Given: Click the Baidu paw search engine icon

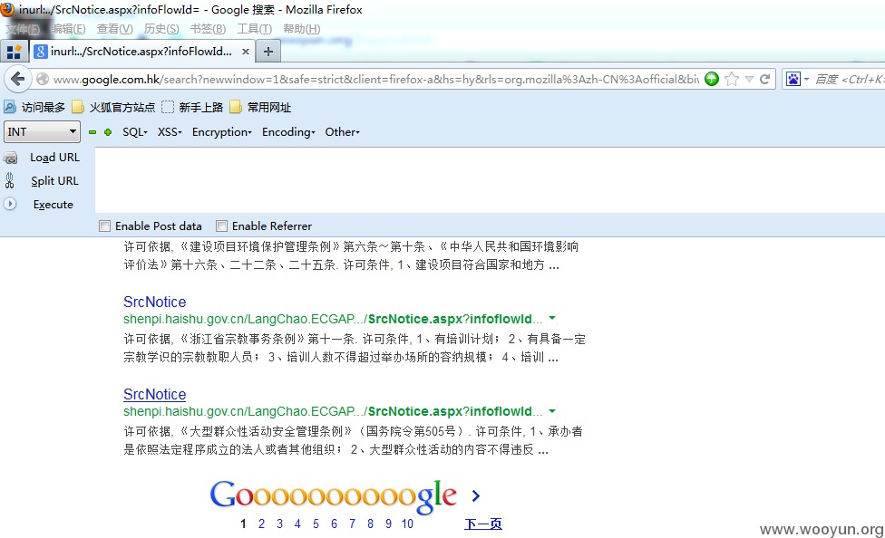Looking at the screenshot, I should pos(793,79).
